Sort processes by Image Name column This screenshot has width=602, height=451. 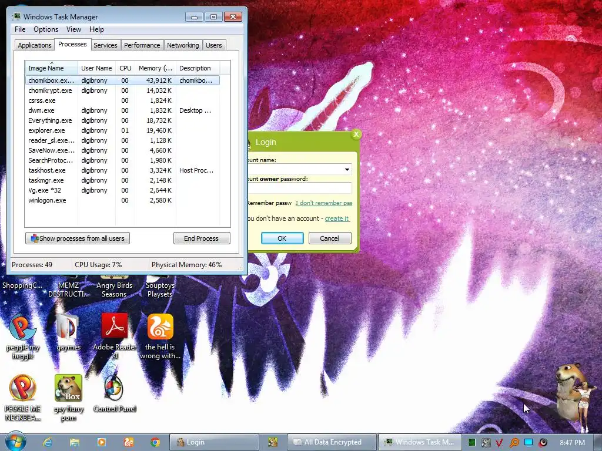click(x=52, y=68)
